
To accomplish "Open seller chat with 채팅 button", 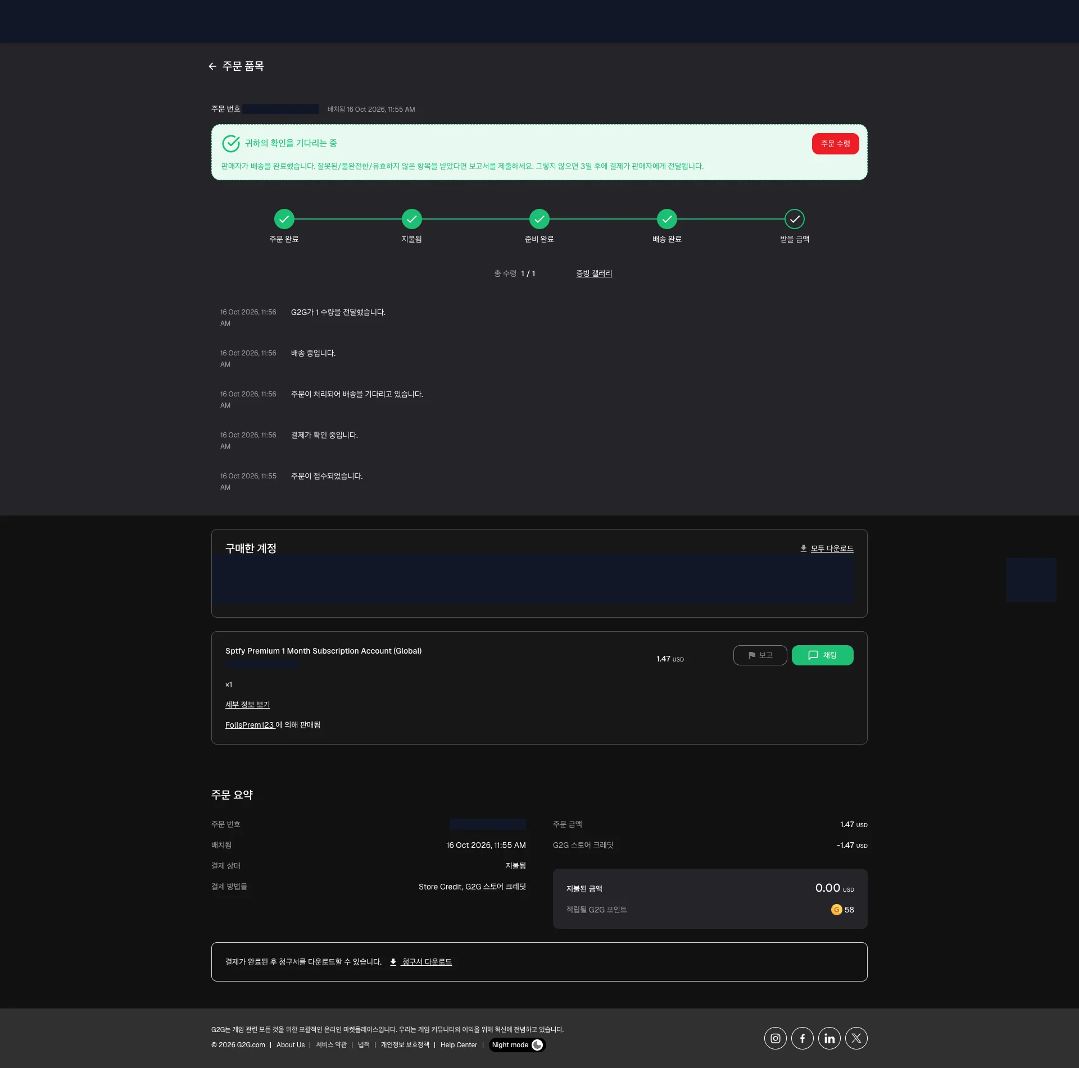I will (822, 655).
